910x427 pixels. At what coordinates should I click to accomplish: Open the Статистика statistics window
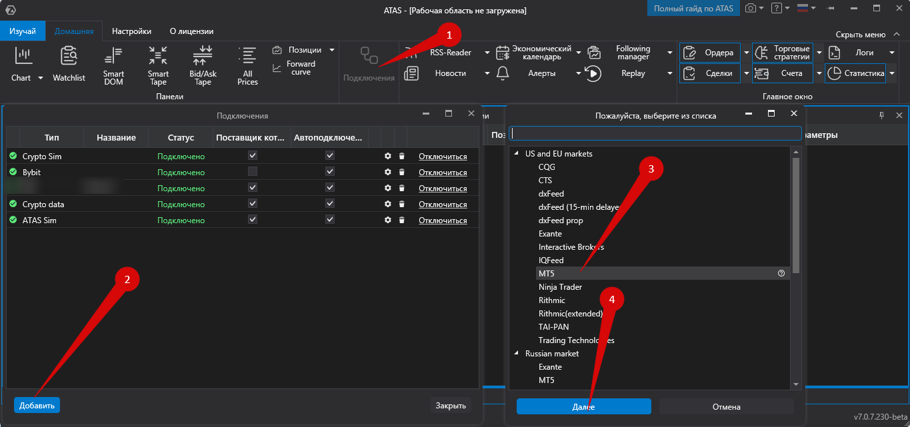pos(855,73)
